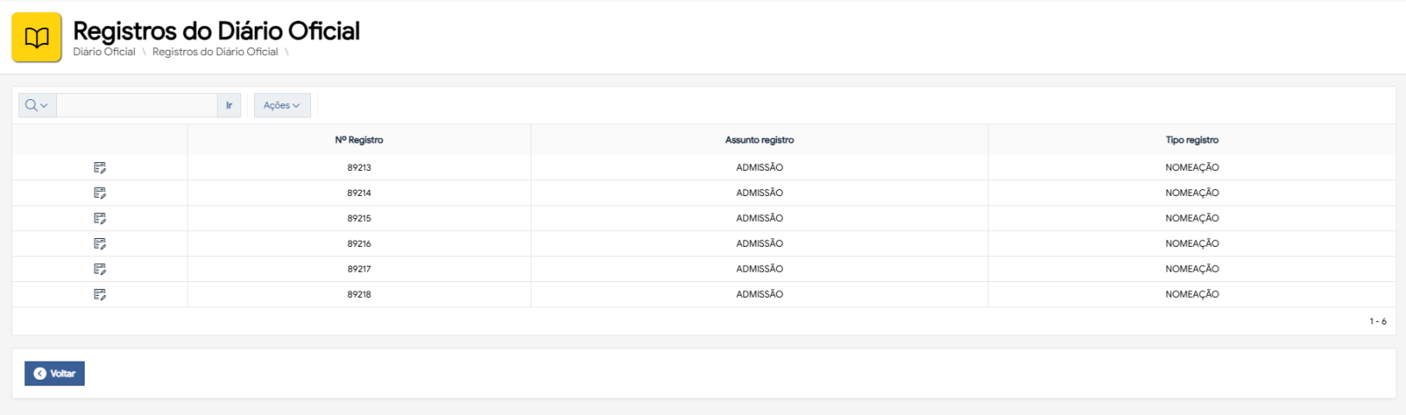Click the edit icon for record 89218

coord(99,294)
